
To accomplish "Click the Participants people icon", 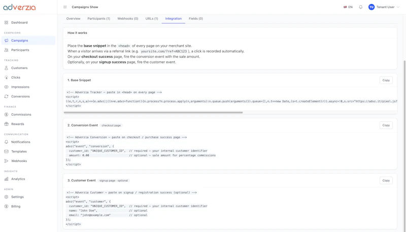I will pyautogui.click(x=6, y=50).
